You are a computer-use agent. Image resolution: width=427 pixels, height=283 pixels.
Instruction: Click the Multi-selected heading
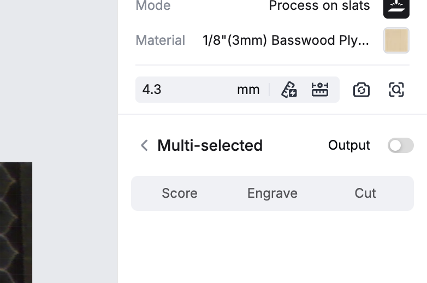coord(210,145)
